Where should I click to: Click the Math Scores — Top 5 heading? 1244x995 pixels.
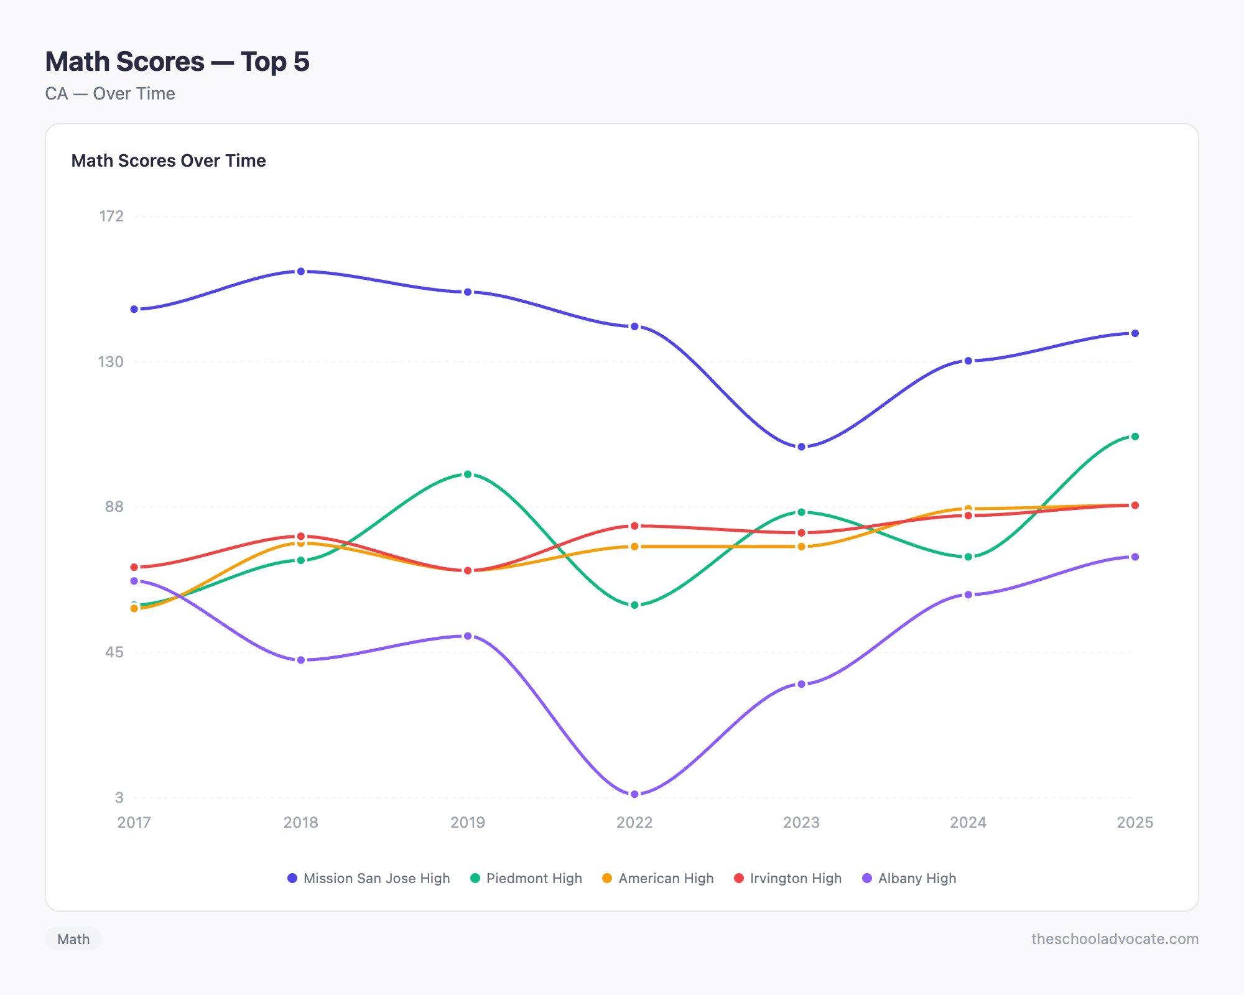point(177,62)
